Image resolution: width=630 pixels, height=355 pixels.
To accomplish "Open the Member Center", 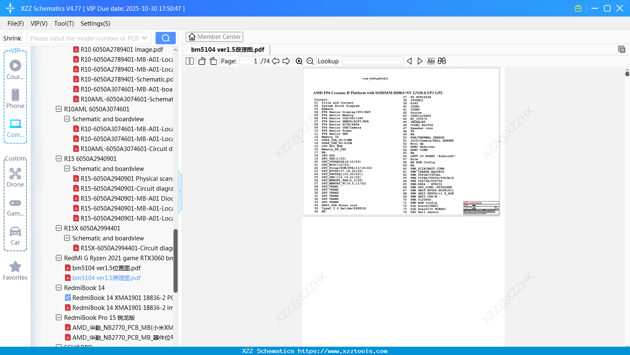I will point(214,37).
